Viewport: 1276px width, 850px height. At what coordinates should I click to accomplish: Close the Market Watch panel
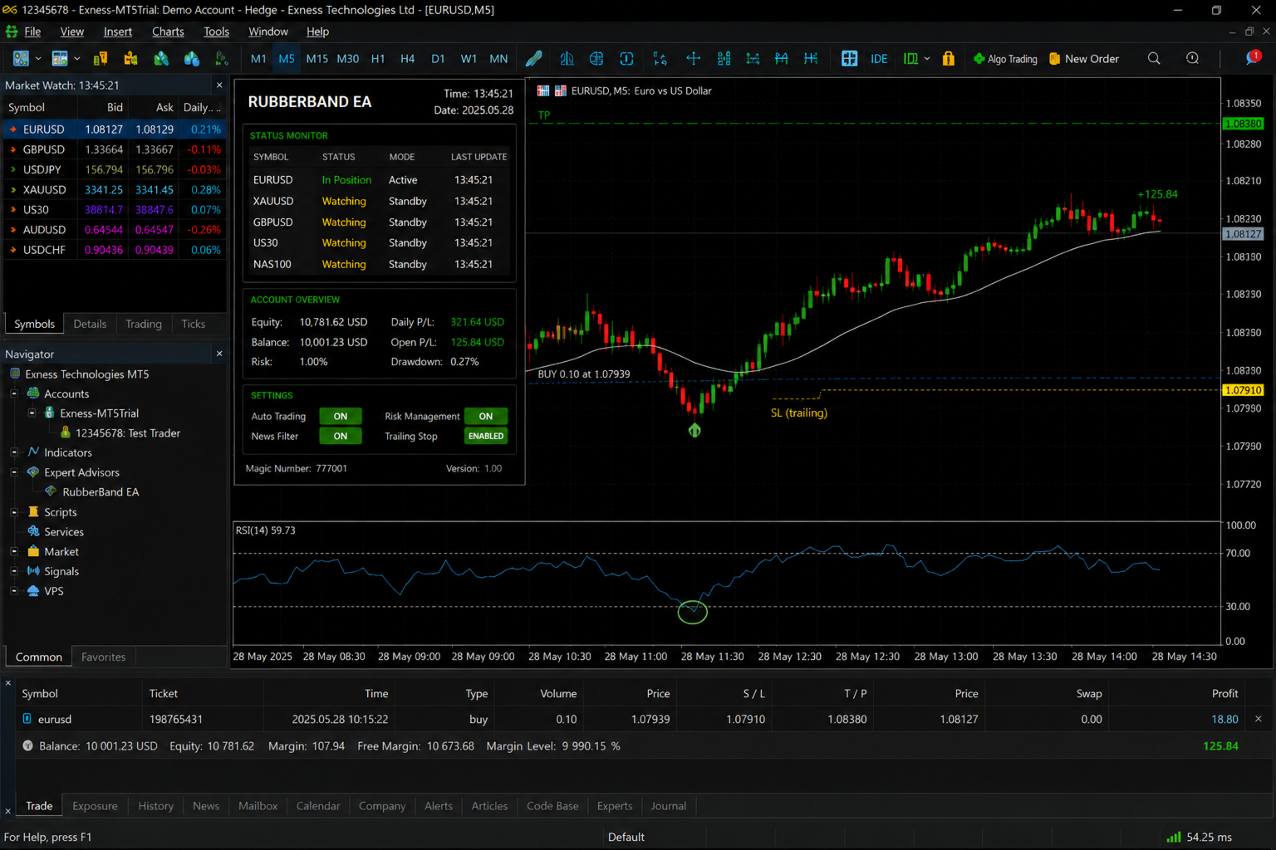219,85
